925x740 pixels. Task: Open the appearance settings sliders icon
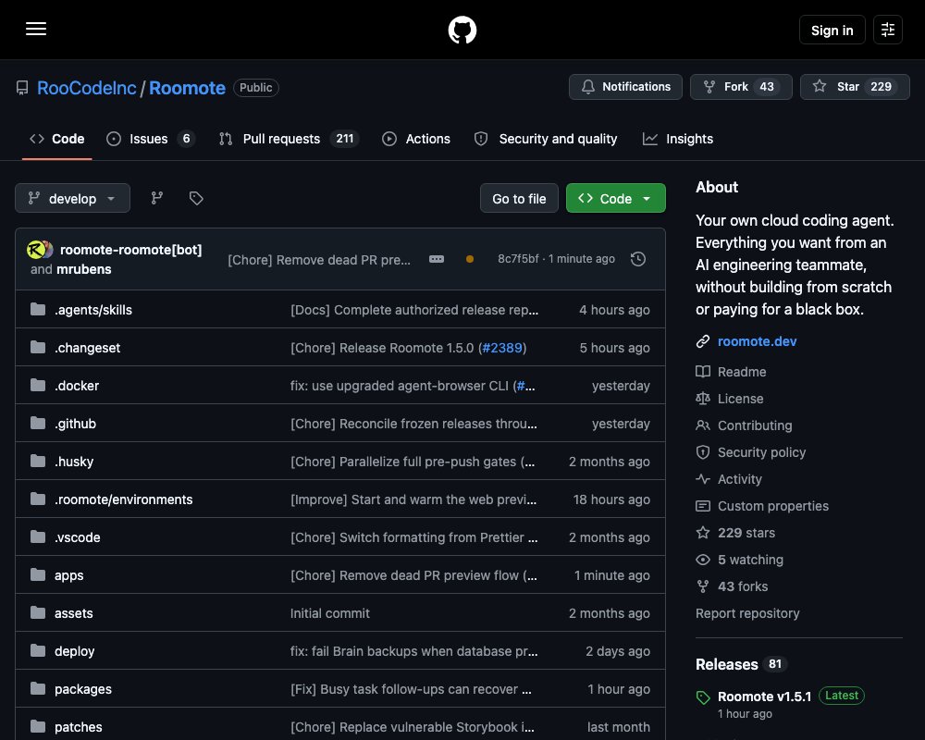tap(887, 30)
